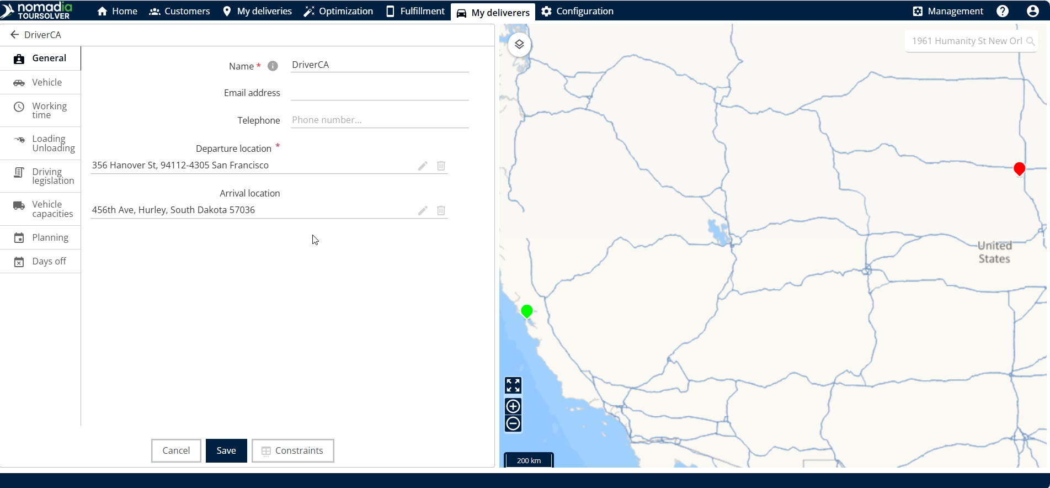Image resolution: width=1050 pixels, height=488 pixels.
Task: Open the Constraints button
Action: coord(292,450)
